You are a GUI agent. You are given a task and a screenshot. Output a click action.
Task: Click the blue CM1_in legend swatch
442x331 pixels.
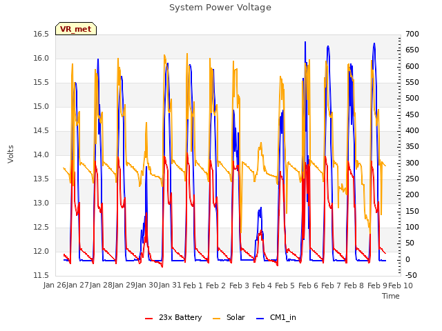point(260,319)
